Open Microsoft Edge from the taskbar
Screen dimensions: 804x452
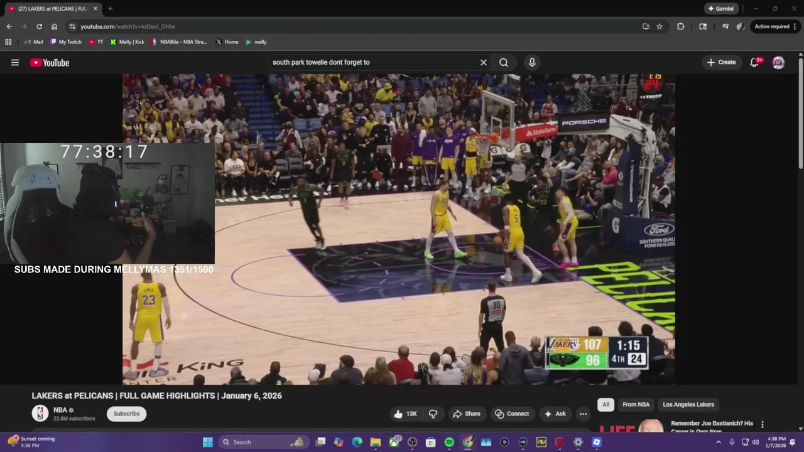click(357, 442)
